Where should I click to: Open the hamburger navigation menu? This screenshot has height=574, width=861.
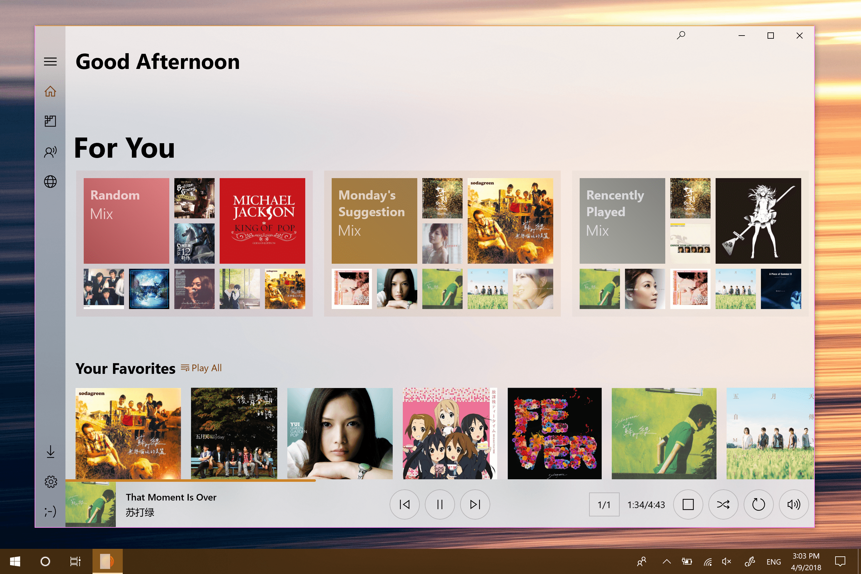tap(50, 61)
